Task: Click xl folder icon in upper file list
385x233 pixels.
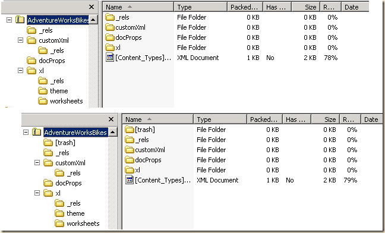Action: point(110,48)
